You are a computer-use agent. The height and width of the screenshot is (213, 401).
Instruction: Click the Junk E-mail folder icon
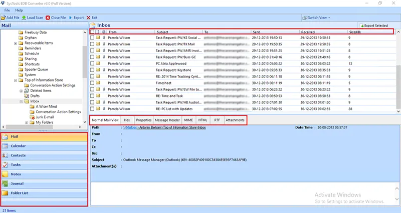pyautogui.click(x=32, y=117)
